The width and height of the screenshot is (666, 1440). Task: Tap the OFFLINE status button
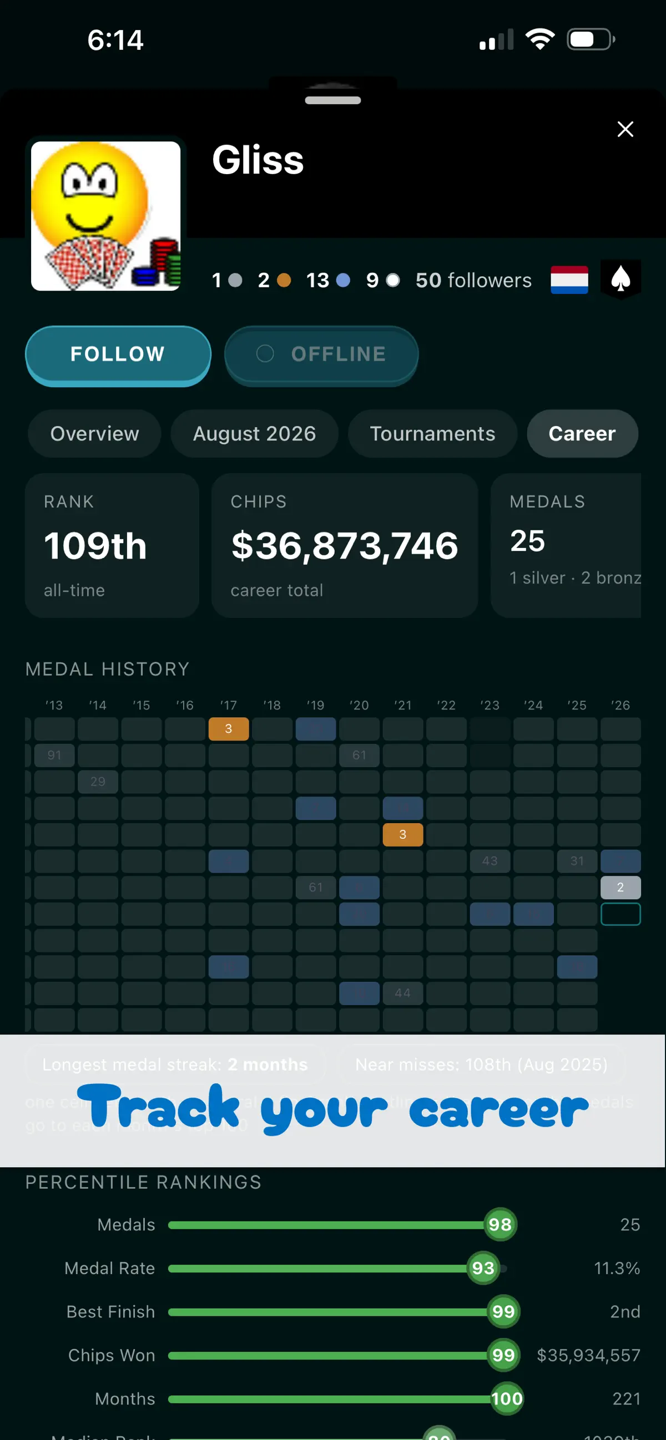[x=321, y=355]
